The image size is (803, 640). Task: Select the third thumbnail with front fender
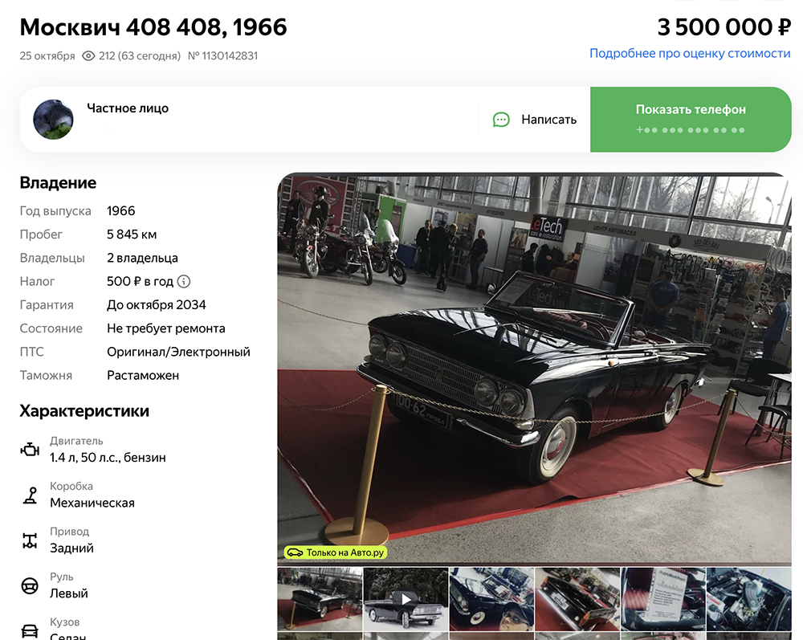coord(491,599)
